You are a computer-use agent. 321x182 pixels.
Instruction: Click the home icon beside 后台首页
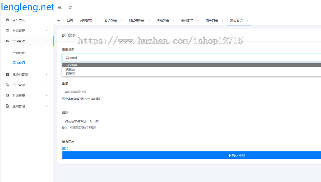pos(7,20)
